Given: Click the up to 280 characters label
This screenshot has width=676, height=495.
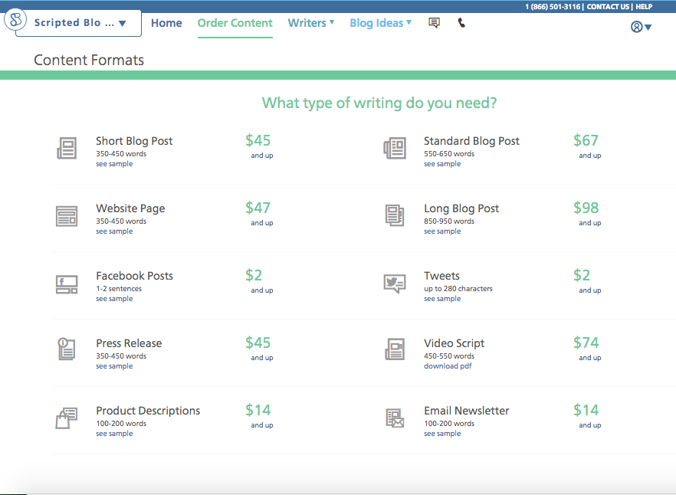Looking at the screenshot, I should (x=458, y=289).
